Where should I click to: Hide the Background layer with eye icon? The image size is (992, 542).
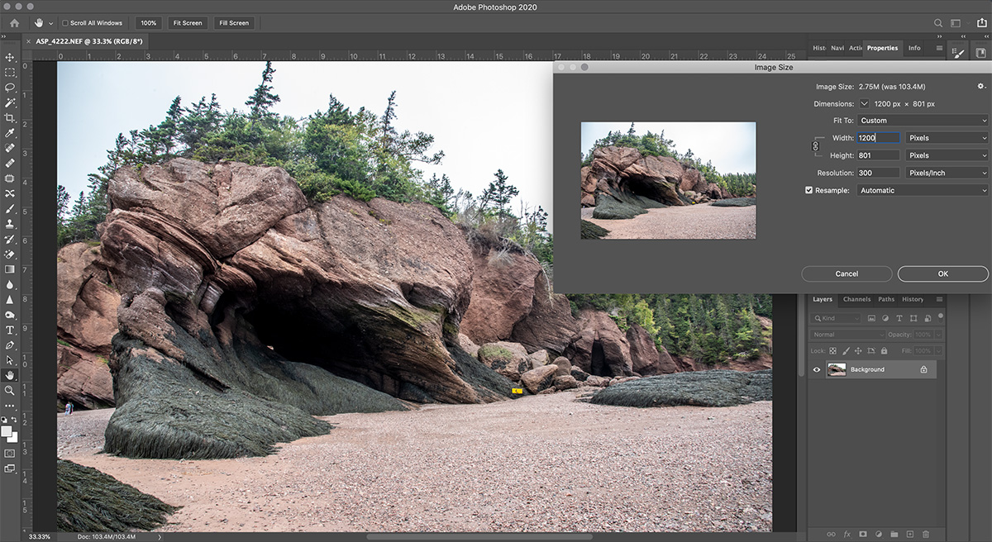pyautogui.click(x=817, y=369)
